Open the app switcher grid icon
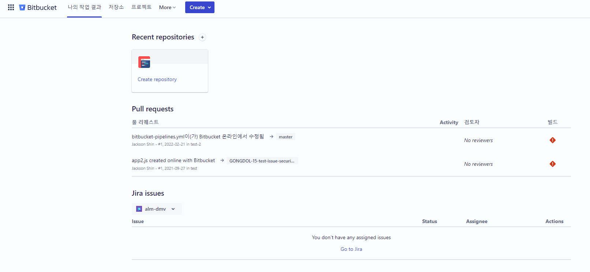The height and width of the screenshot is (272, 590). click(x=11, y=7)
